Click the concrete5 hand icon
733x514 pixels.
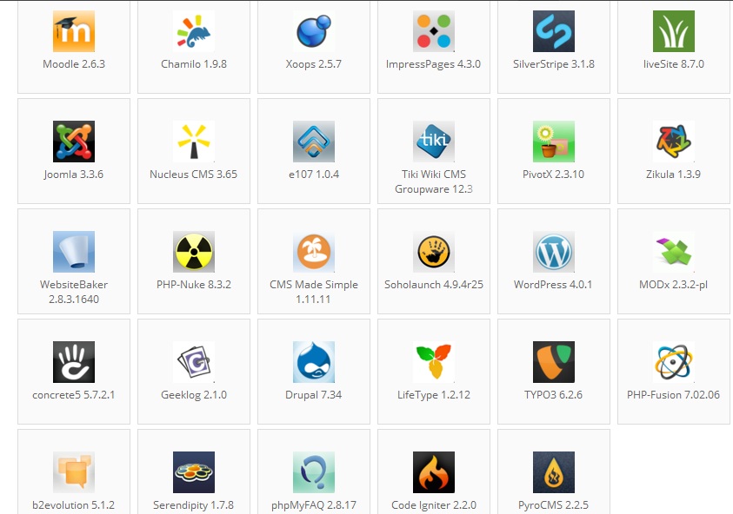point(74,362)
